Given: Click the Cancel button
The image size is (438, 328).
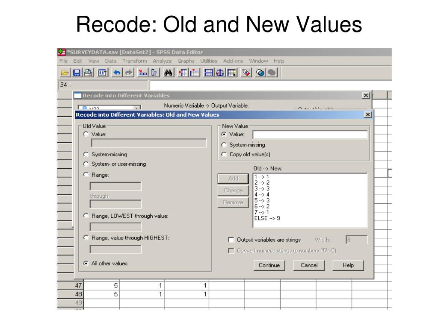Looking at the screenshot, I should click(x=309, y=265).
